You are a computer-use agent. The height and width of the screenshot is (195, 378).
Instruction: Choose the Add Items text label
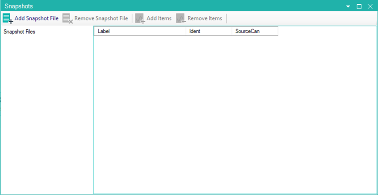[x=159, y=18]
